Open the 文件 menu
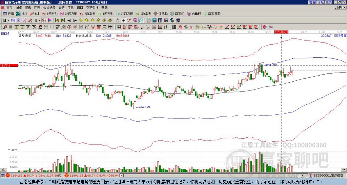The image size is (347, 185). (x=9, y=8)
